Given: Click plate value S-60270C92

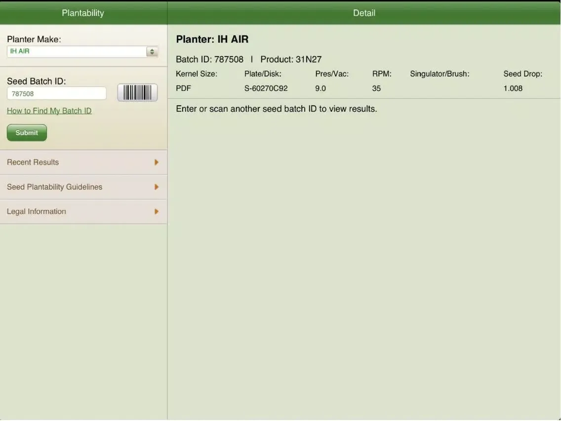Looking at the screenshot, I should pos(266,88).
